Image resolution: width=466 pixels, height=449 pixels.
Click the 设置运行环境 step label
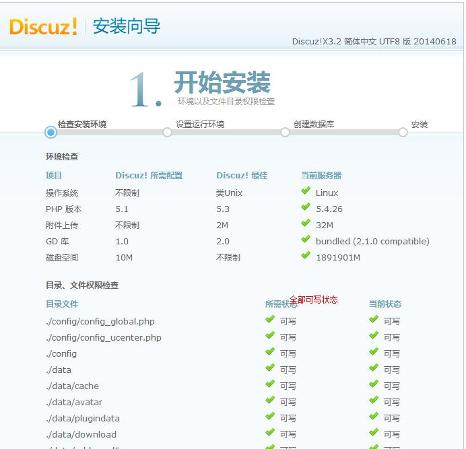200,125
